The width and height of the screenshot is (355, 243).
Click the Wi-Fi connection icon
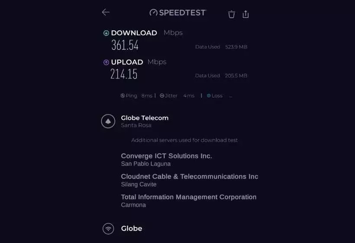[108, 228]
